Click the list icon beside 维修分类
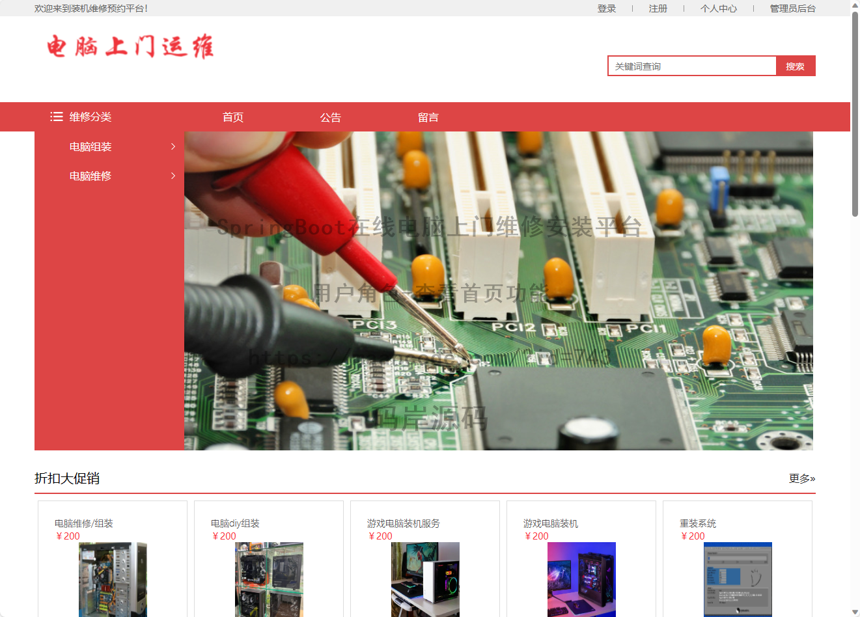 (57, 117)
